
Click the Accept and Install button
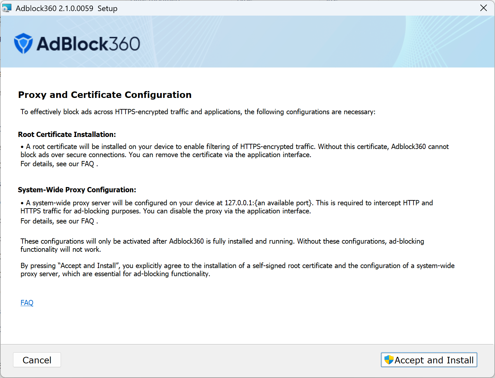[429, 360]
